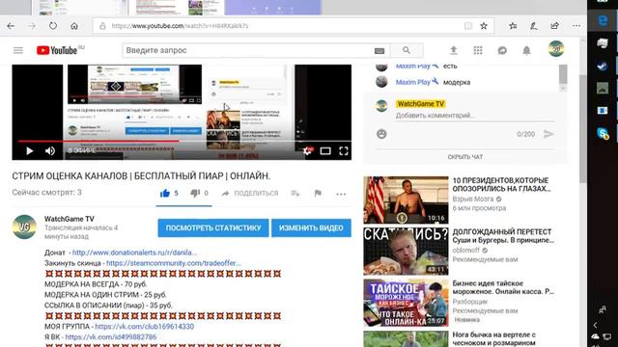Open the notifications bell

click(526, 50)
